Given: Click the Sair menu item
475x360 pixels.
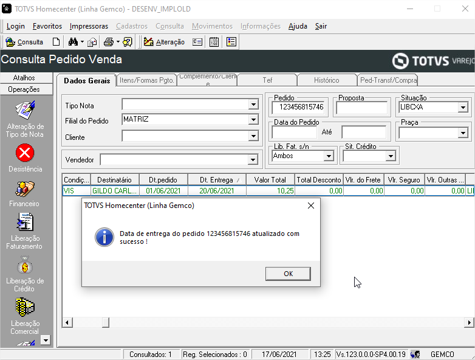Looking at the screenshot, I should click(x=321, y=26).
